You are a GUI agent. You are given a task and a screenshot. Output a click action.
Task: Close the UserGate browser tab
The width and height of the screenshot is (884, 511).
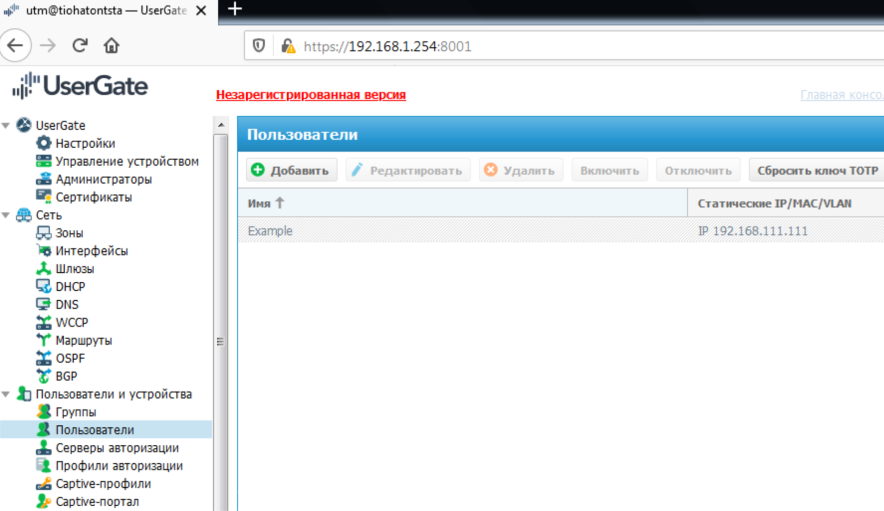(x=201, y=11)
